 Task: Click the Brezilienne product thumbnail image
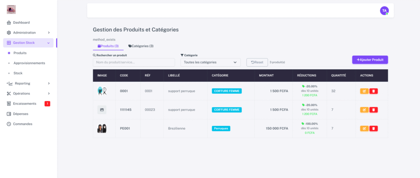pos(102,128)
